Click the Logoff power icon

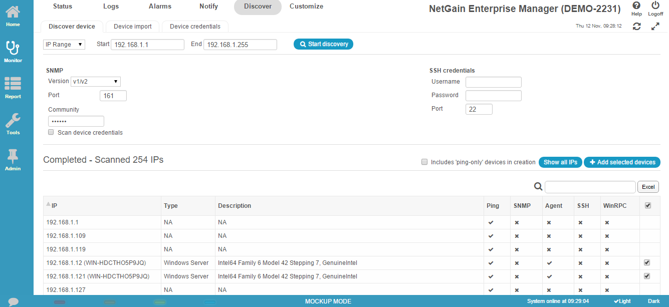tap(655, 6)
